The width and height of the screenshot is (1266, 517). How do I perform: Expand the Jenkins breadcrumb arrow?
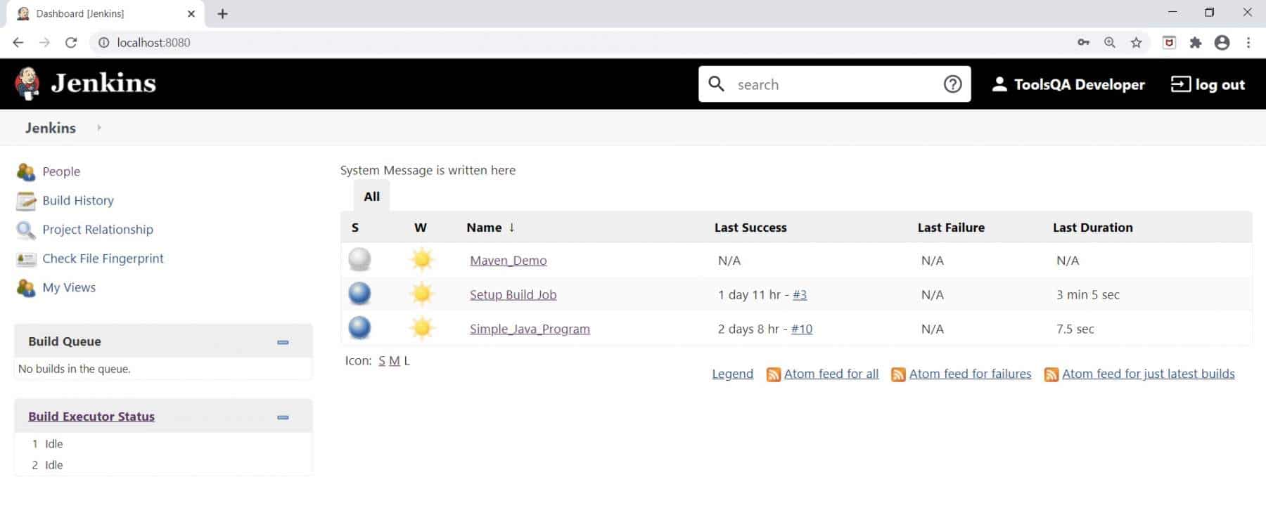tap(99, 128)
